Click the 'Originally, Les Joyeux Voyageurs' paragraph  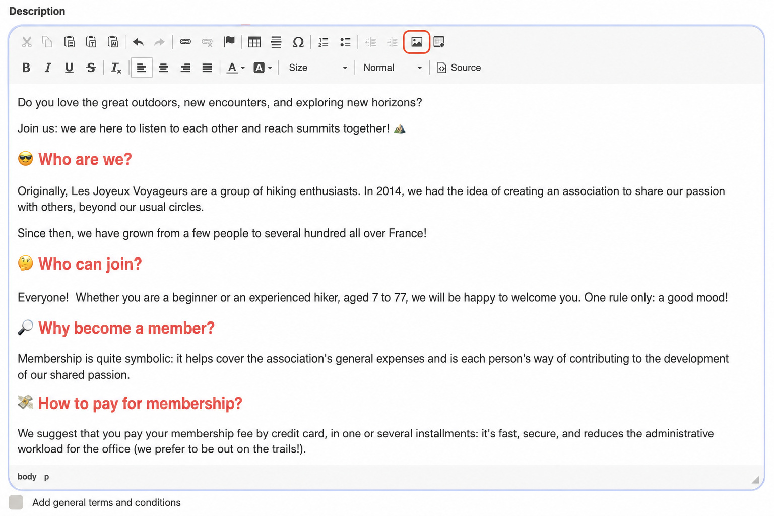pyautogui.click(x=371, y=199)
